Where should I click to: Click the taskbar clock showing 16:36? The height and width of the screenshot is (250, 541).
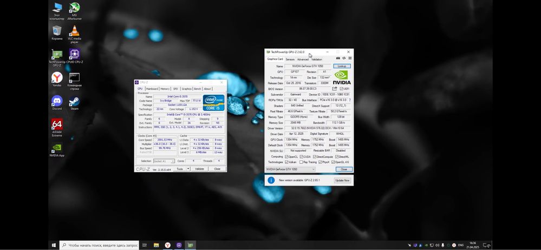coord(472,245)
